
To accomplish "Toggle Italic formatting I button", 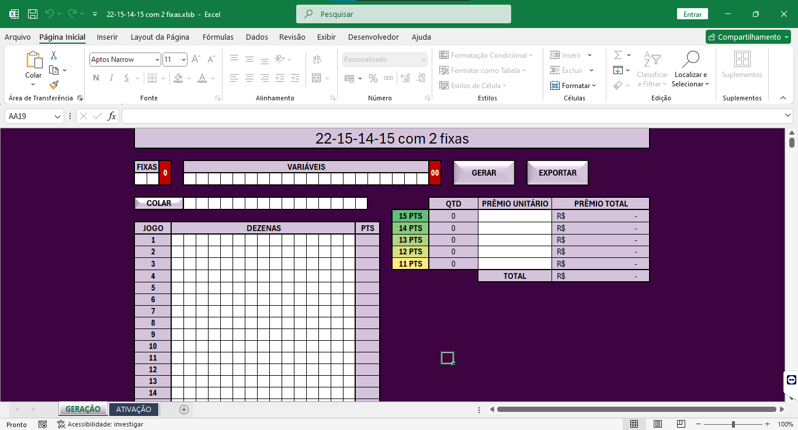I will pos(112,78).
